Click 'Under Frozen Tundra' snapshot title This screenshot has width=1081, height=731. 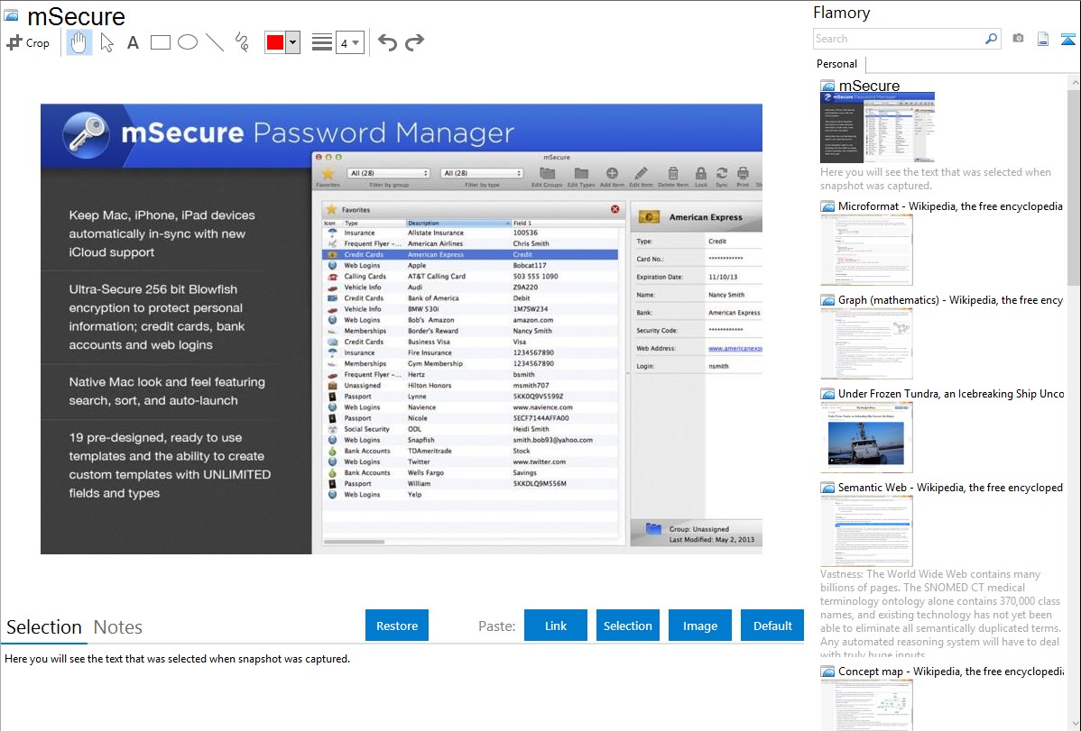[951, 393]
